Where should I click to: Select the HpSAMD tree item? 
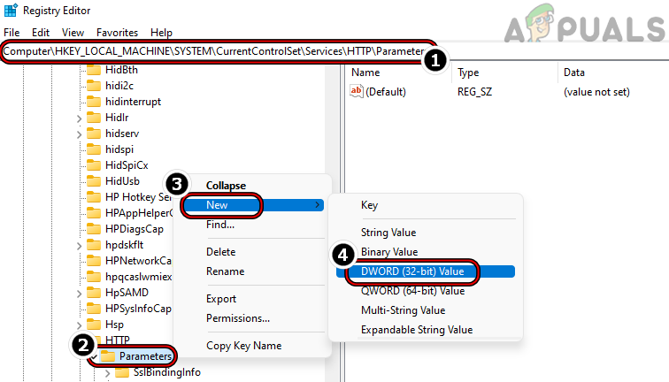pyautogui.click(x=126, y=292)
